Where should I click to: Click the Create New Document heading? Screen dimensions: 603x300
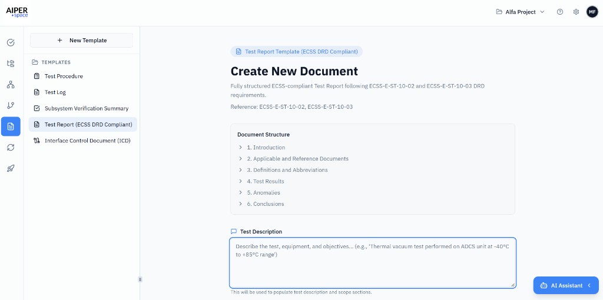294,71
